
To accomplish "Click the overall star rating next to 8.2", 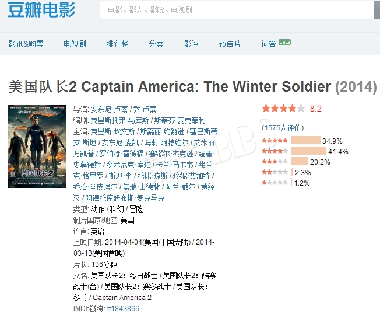I will click(x=283, y=108).
